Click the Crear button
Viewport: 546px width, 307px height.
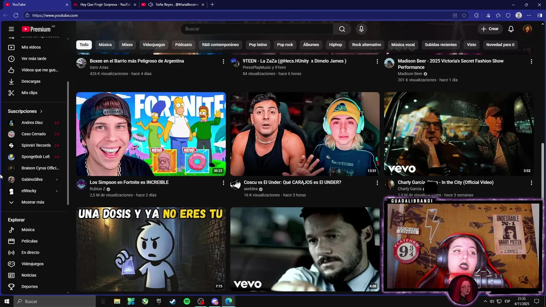click(490, 29)
